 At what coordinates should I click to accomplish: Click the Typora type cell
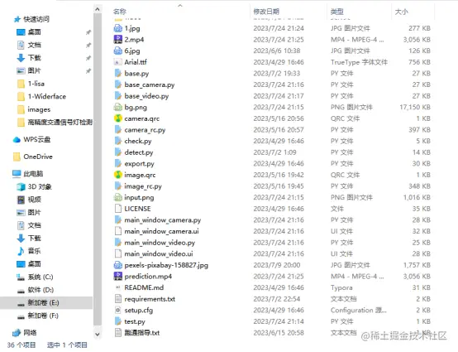[341, 287]
